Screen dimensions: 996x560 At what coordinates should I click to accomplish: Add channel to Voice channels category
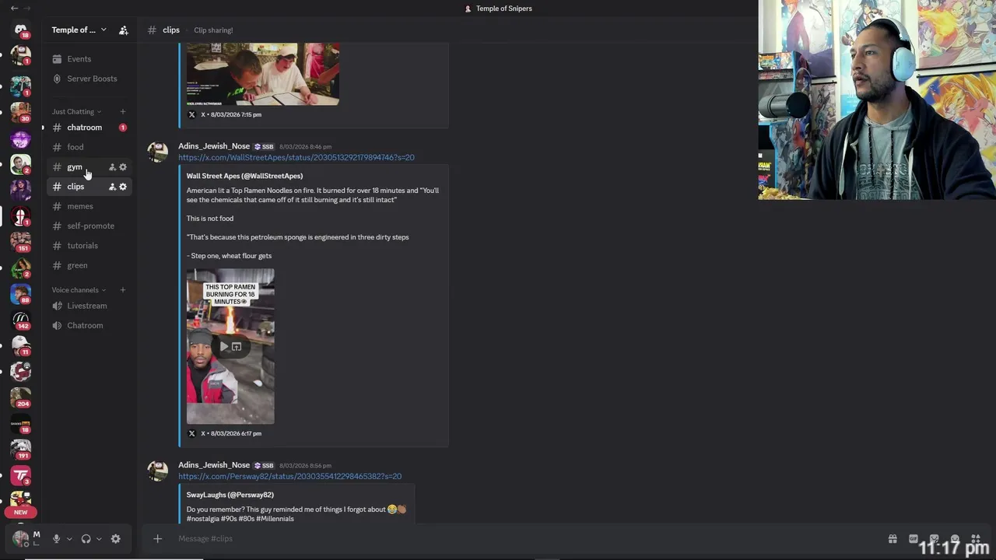click(x=122, y=290)
